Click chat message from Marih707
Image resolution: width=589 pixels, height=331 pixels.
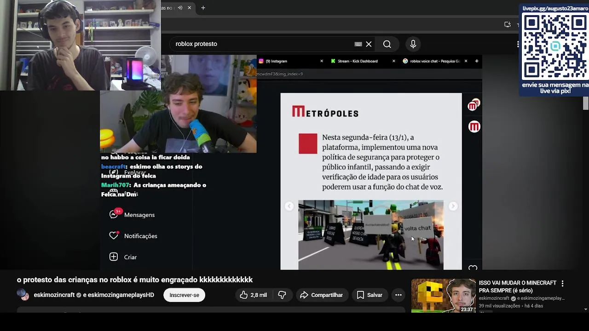click(x=154, y=189)
